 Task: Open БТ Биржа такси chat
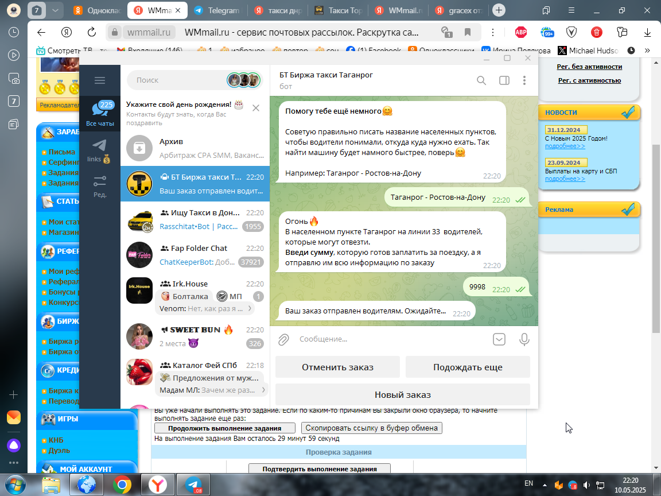point(195,184)
